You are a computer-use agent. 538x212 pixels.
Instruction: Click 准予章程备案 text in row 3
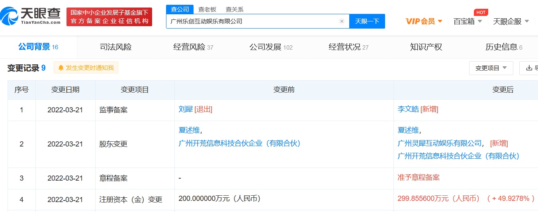[419, 177]
